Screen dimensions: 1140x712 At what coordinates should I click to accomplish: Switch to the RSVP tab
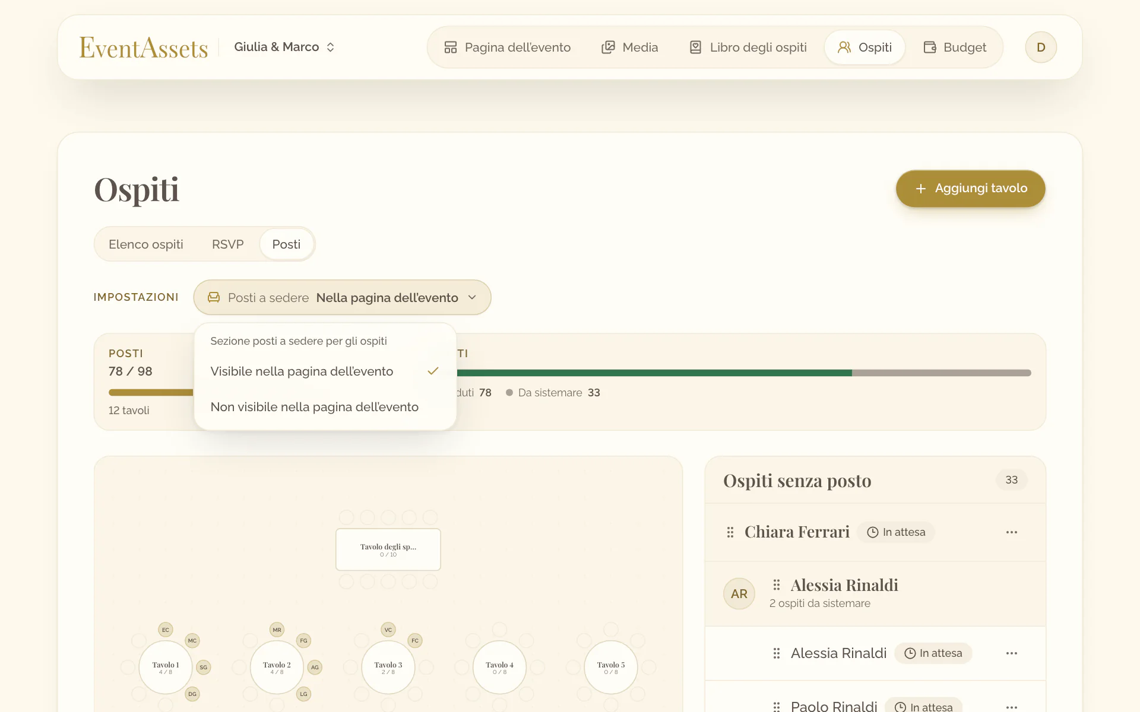click(x=228, y=244)
